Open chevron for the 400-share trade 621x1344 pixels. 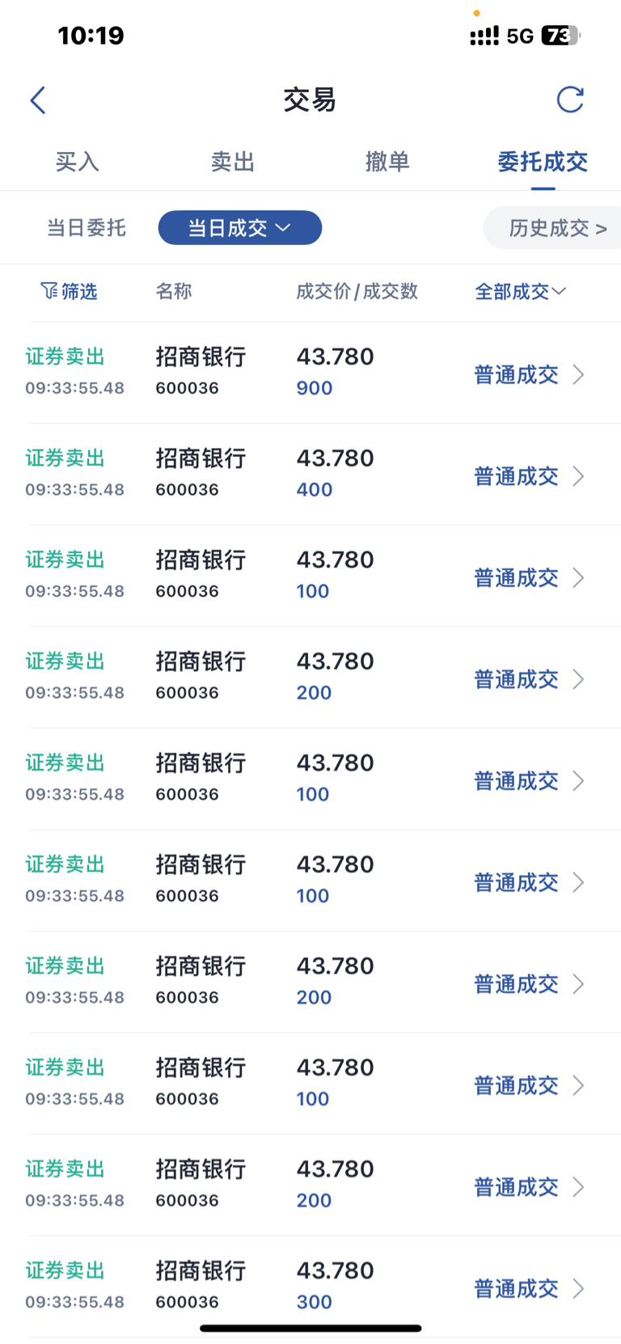click(x=578, y=476)
